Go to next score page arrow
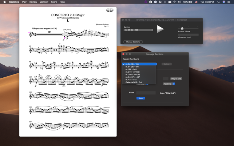The width and height of the screenshot is (234, 146). pyautogui.click(x=112, y=10)
